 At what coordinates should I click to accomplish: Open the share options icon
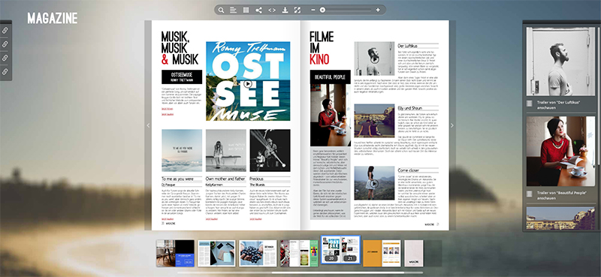[258, 10]
